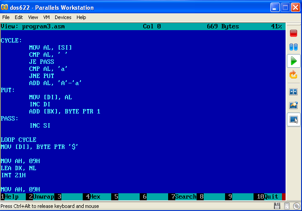Click the red Stop VM icon

pos(294,33)
